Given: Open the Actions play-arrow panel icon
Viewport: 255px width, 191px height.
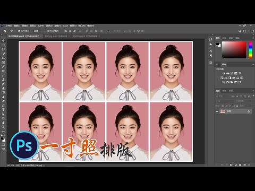Looking at the screenshot, I should coord(210,44).
